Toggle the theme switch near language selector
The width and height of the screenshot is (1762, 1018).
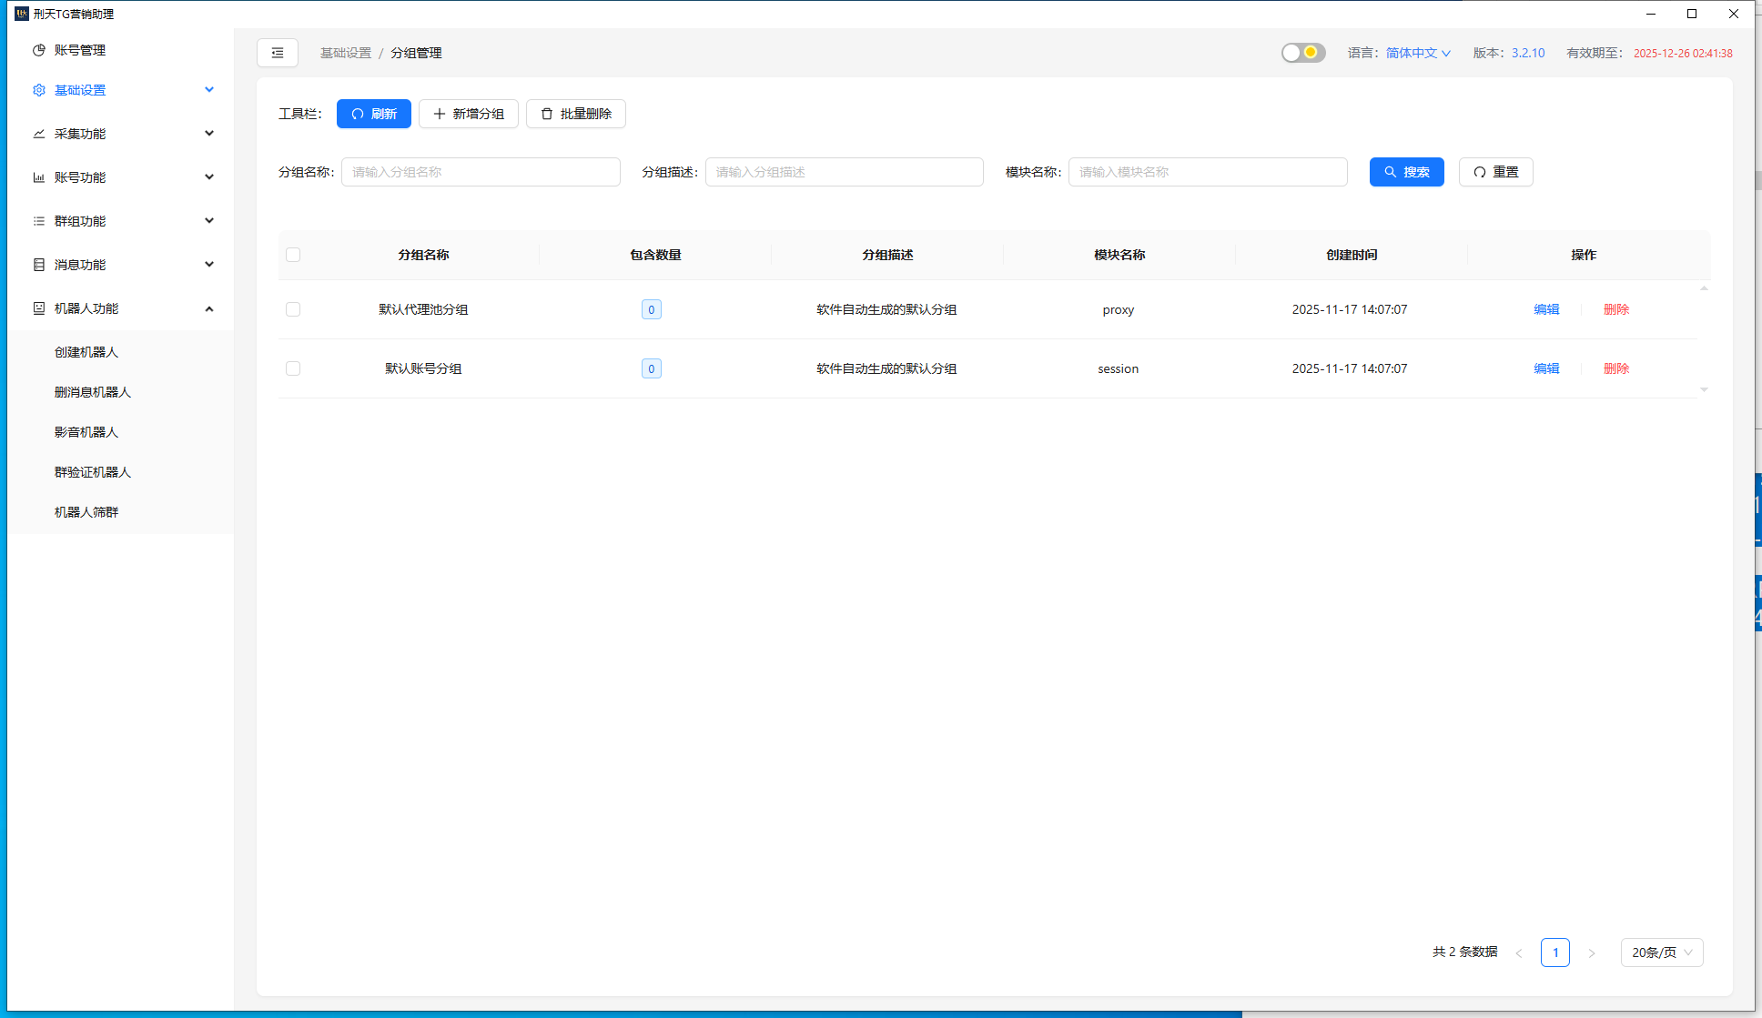click(1302, 53)
